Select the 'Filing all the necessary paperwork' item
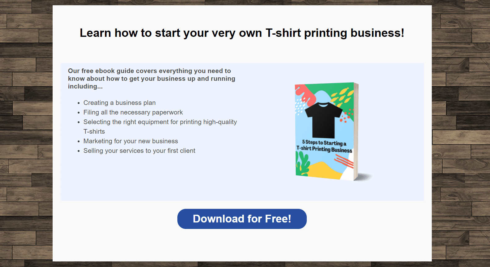This screenshot has height=267, width=490. [x=133, y=112]
